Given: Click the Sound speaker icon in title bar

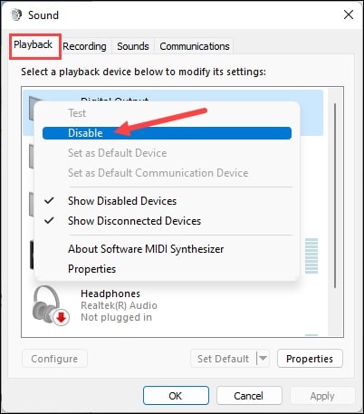Looking at the screenshot, I should [x=17, y=14].
